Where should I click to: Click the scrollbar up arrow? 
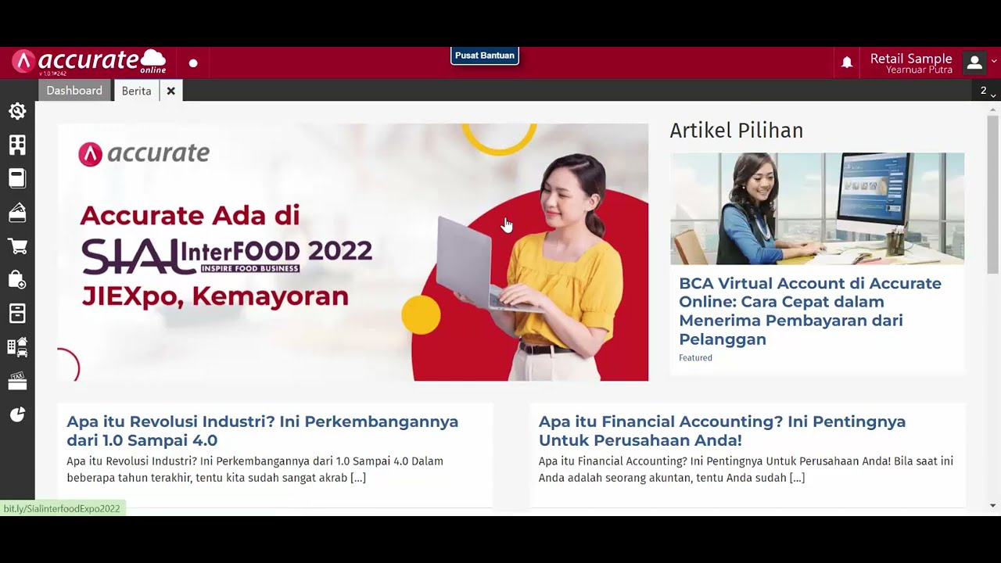993,109
